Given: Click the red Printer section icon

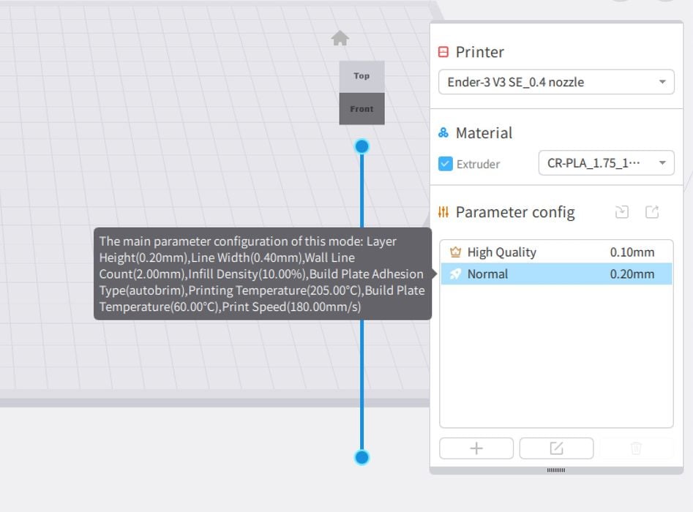Looking at the screenshot, I should click(443, 52).
